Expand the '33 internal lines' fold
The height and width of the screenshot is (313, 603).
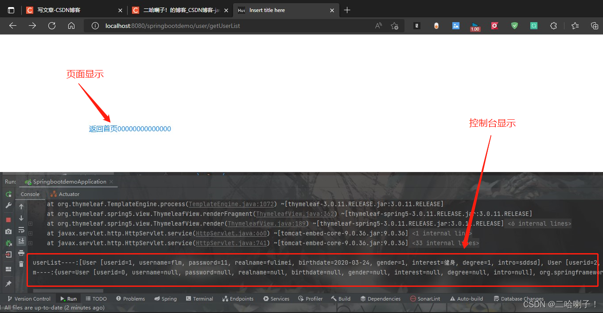(x=446, y=243)
